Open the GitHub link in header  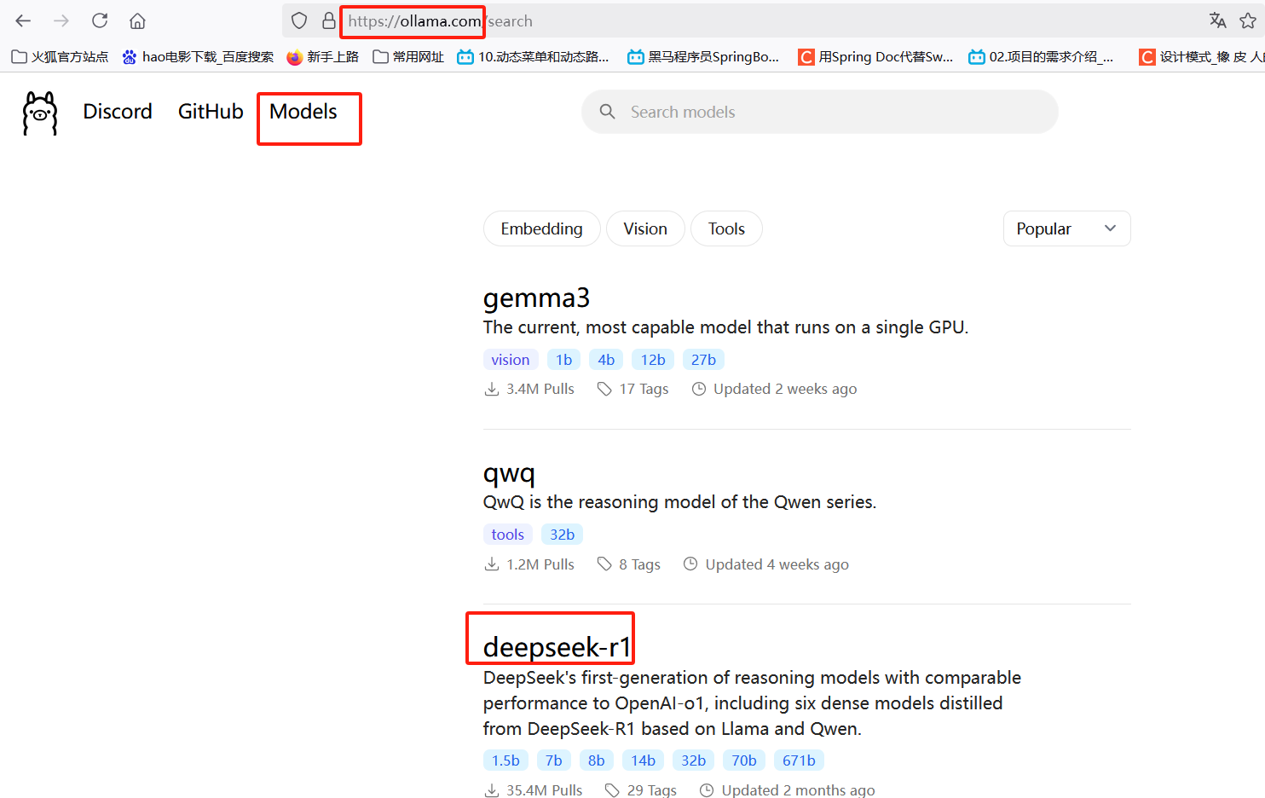[211, 112]
